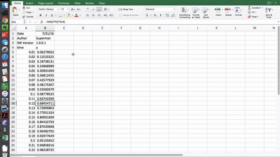Open Google Chrome from the Dock
Image resolution: width=280 pixels, height=157 pixels.
pos(5,20)
